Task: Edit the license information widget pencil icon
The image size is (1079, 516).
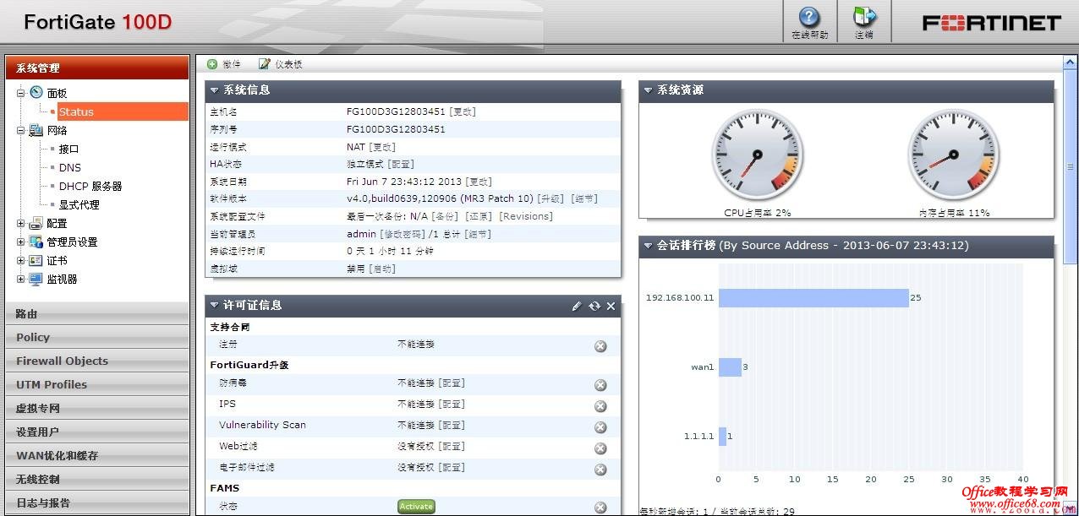Action: click(577, 306)
